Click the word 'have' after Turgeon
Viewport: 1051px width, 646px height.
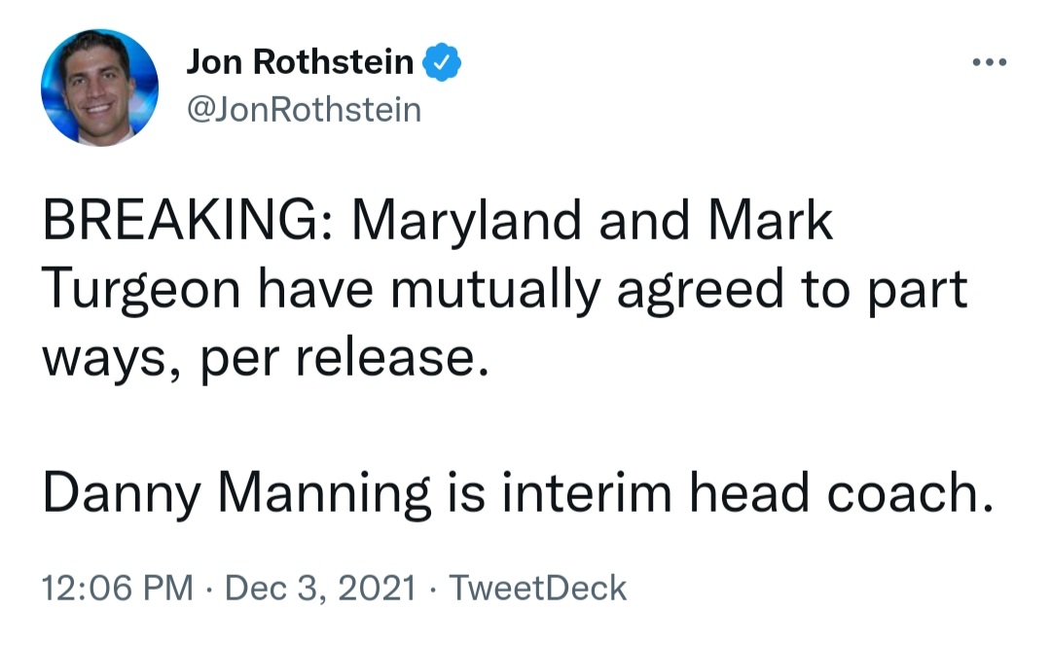(315, 290)
